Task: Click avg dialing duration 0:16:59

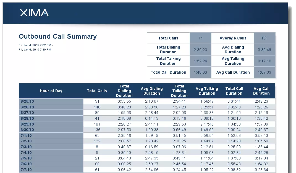Action: tap(152, 147)
